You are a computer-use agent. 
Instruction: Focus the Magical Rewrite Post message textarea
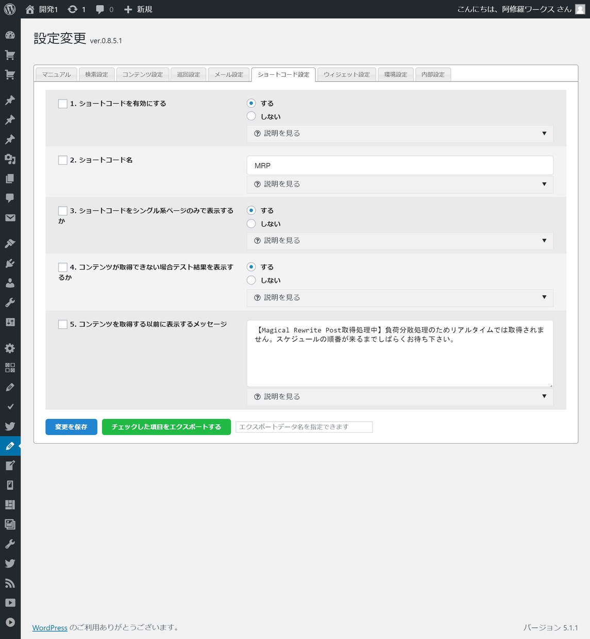(x=400, y=354)
